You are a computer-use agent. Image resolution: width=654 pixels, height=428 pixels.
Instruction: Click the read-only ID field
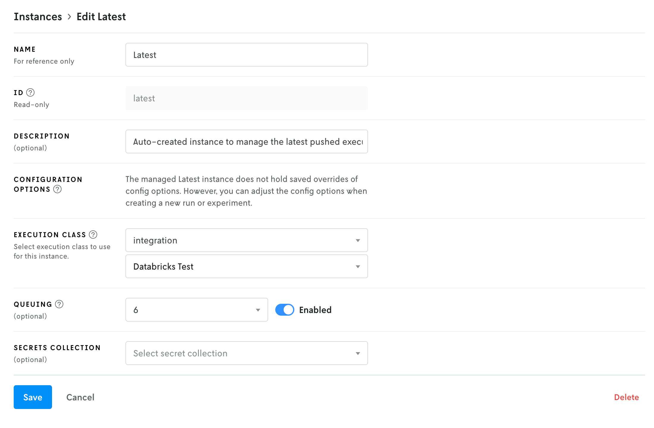click(246, 98)
